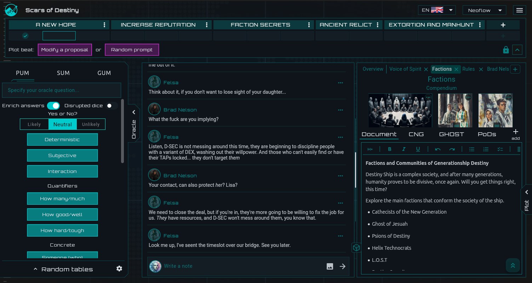Open the GHOST tab in the Factions panel
532x283 pixels.
(451, 134)
